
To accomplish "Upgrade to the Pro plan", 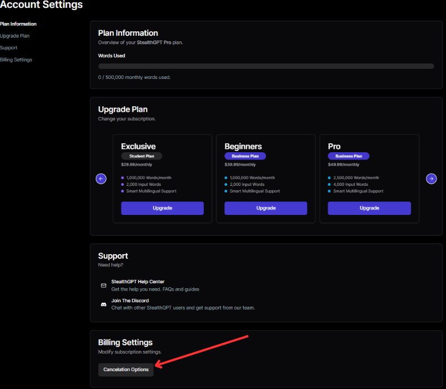I will (369, 208).
